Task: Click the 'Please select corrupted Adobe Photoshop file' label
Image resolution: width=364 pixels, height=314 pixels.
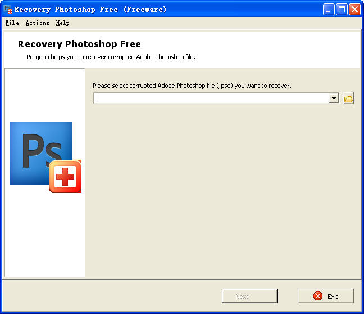Action: [x=192, y=86]
